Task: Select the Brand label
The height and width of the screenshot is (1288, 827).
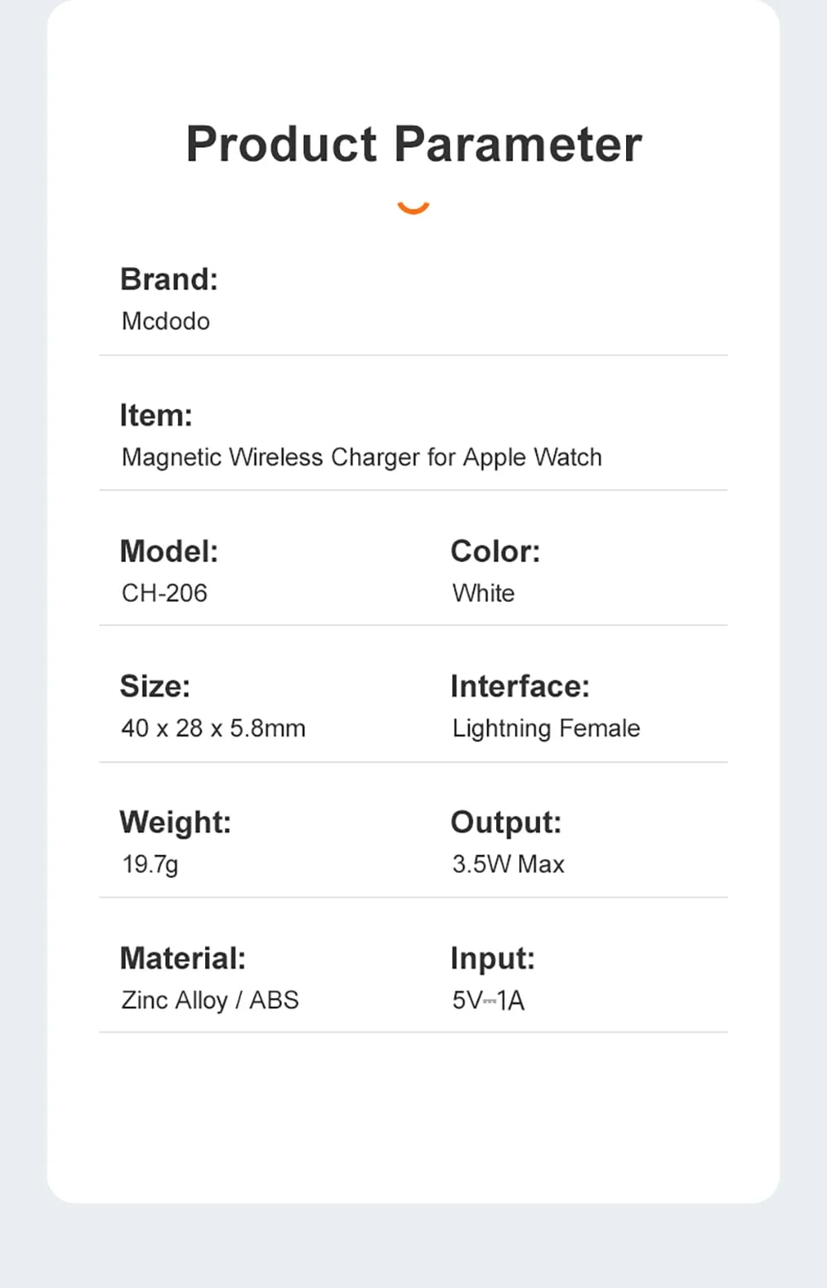Action: [169, 279]
